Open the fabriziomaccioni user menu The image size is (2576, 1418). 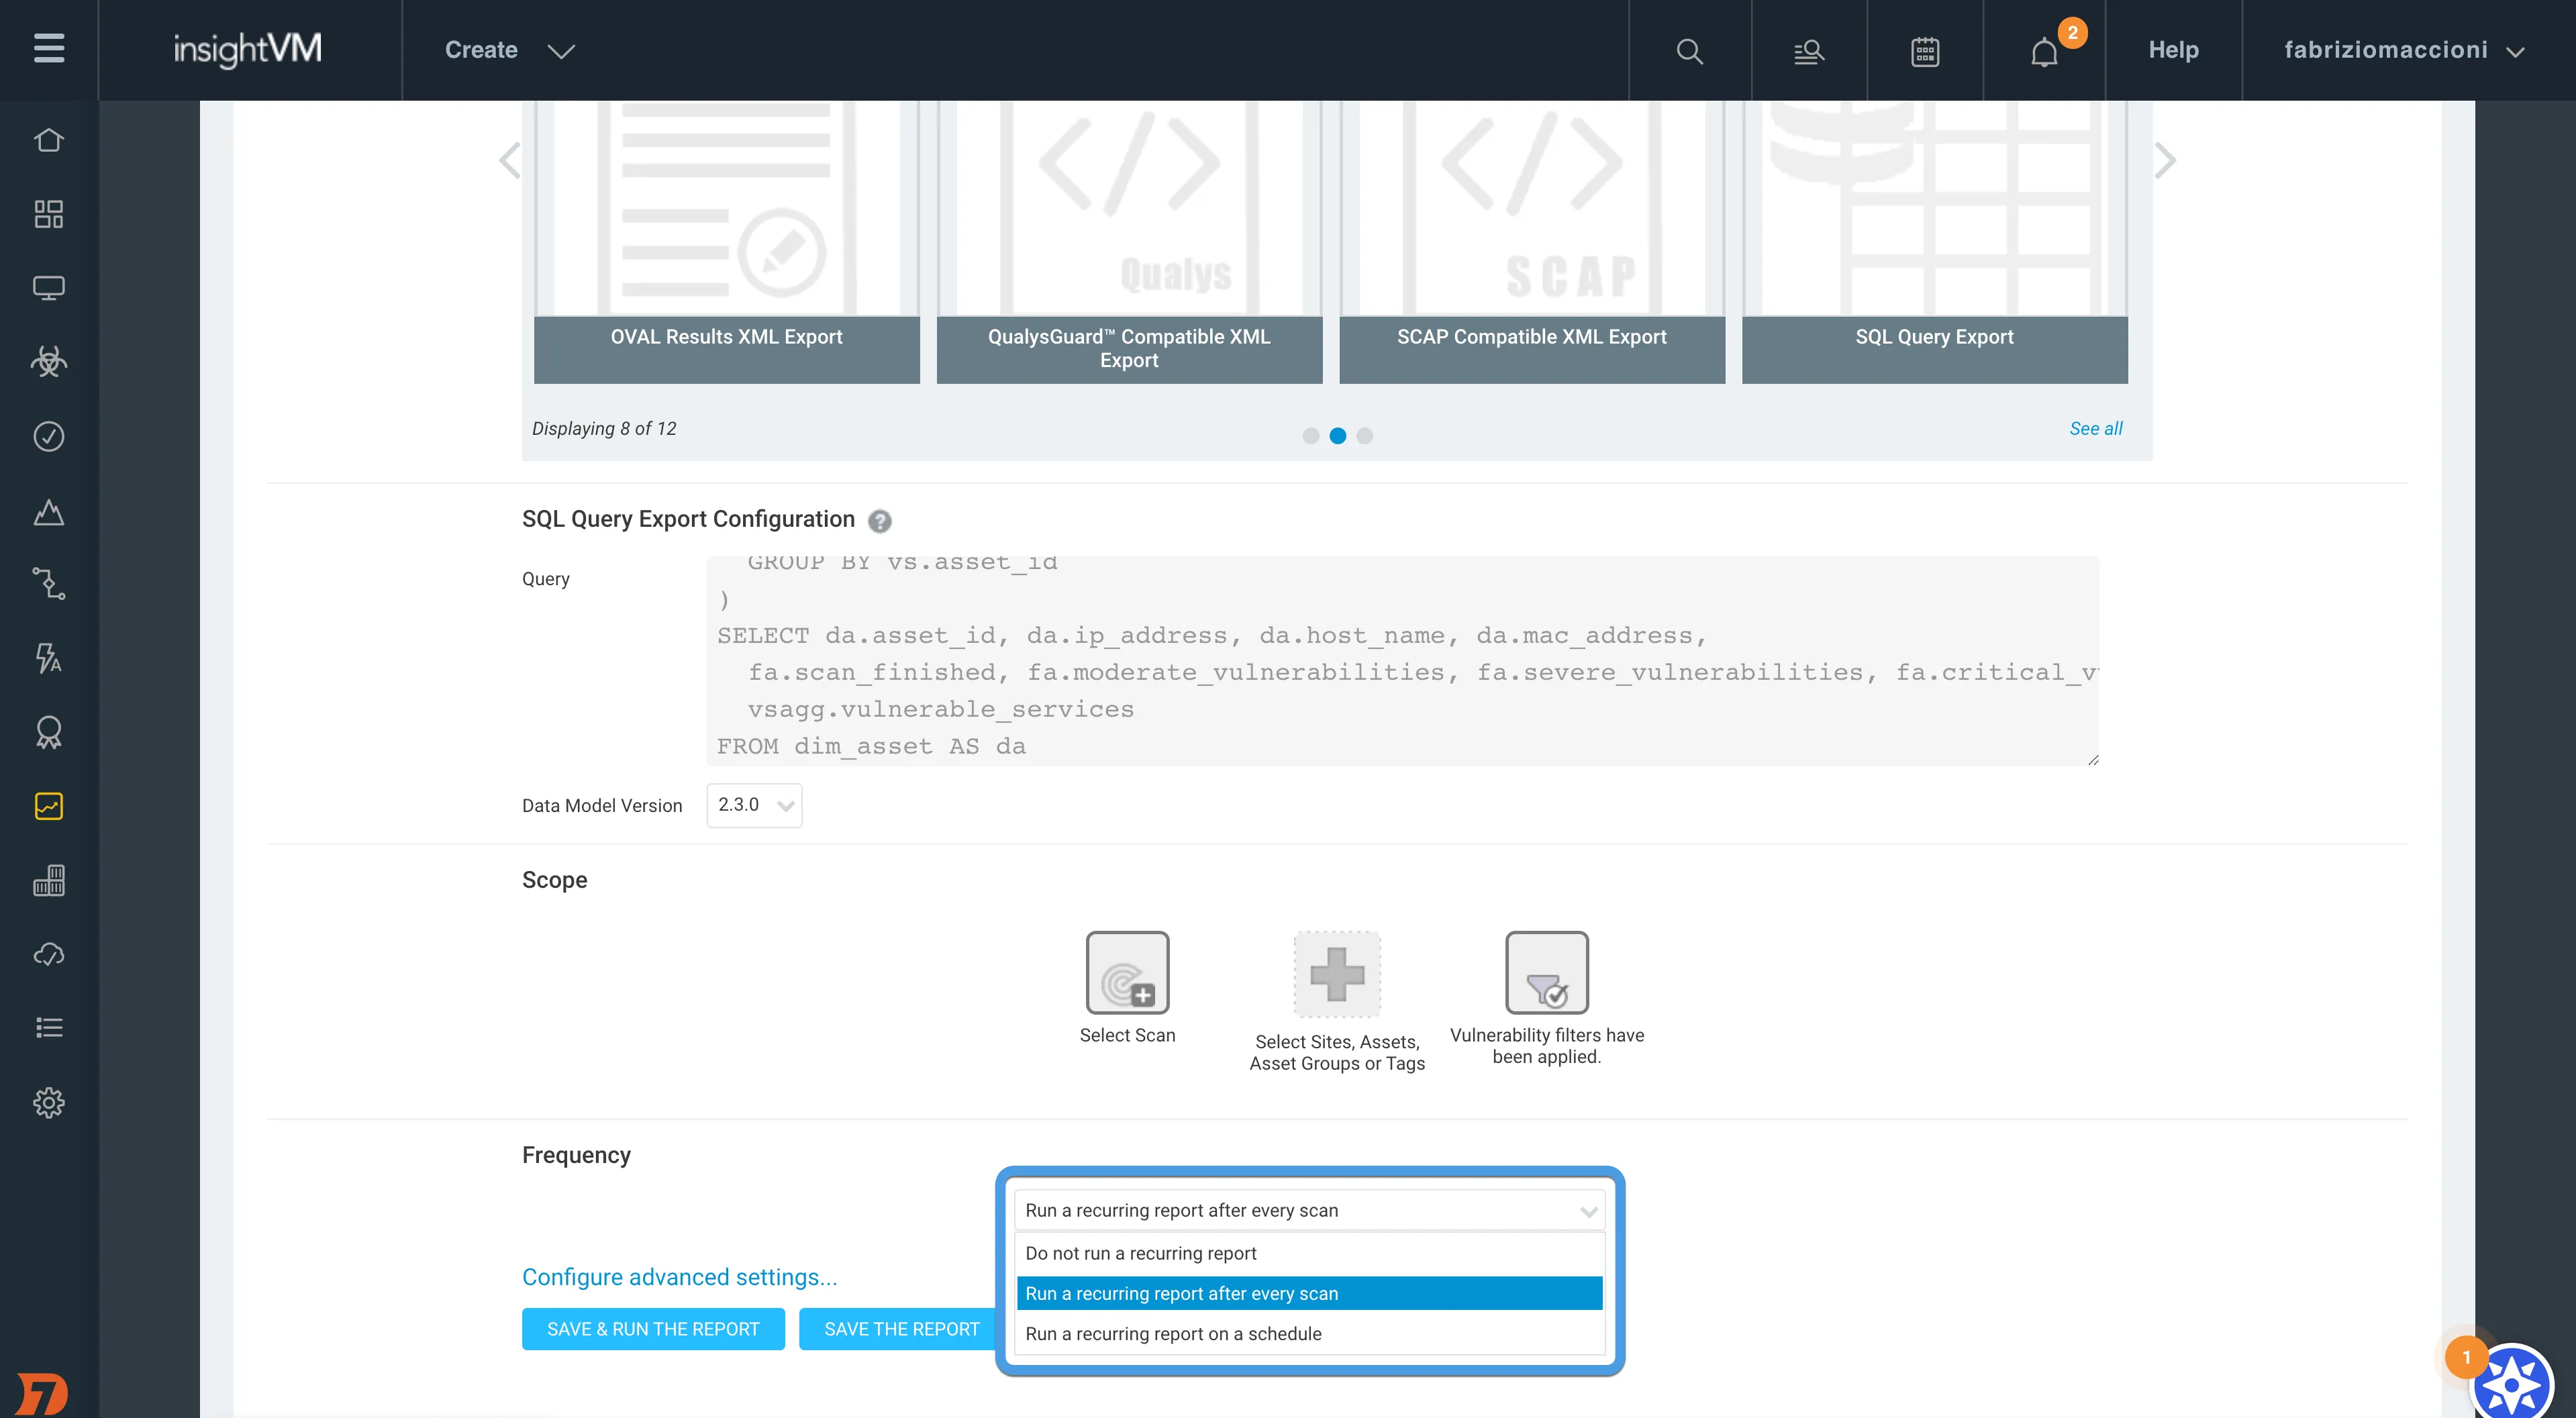[x=2404, y=50]
